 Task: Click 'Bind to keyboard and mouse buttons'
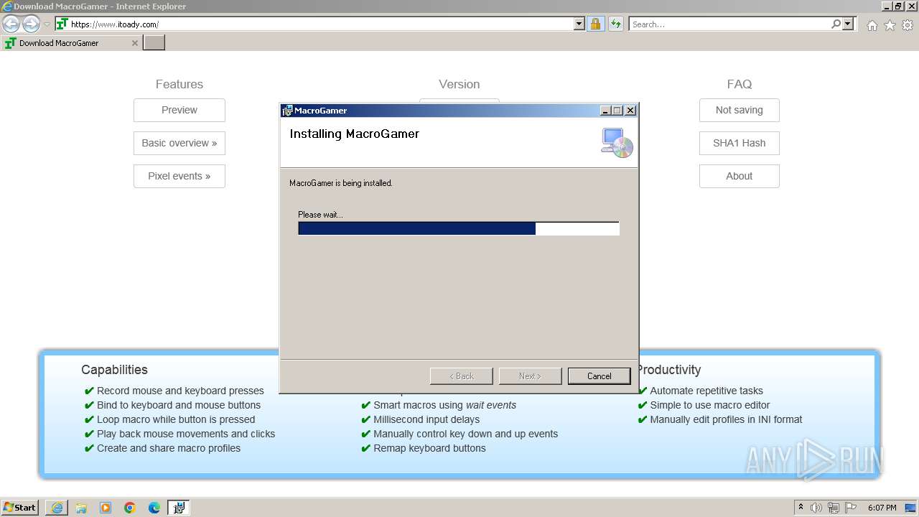tap(179, 405)
